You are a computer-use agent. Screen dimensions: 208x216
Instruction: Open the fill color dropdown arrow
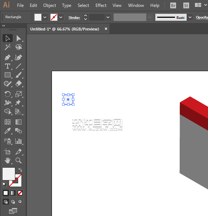click(45, 17)
